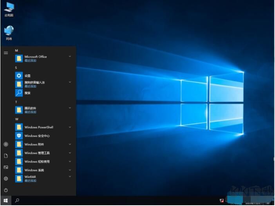This screenshot has width=275, height=206.
Task: Open Documents from Start sidebar
Action: click(x=6, y=156)
